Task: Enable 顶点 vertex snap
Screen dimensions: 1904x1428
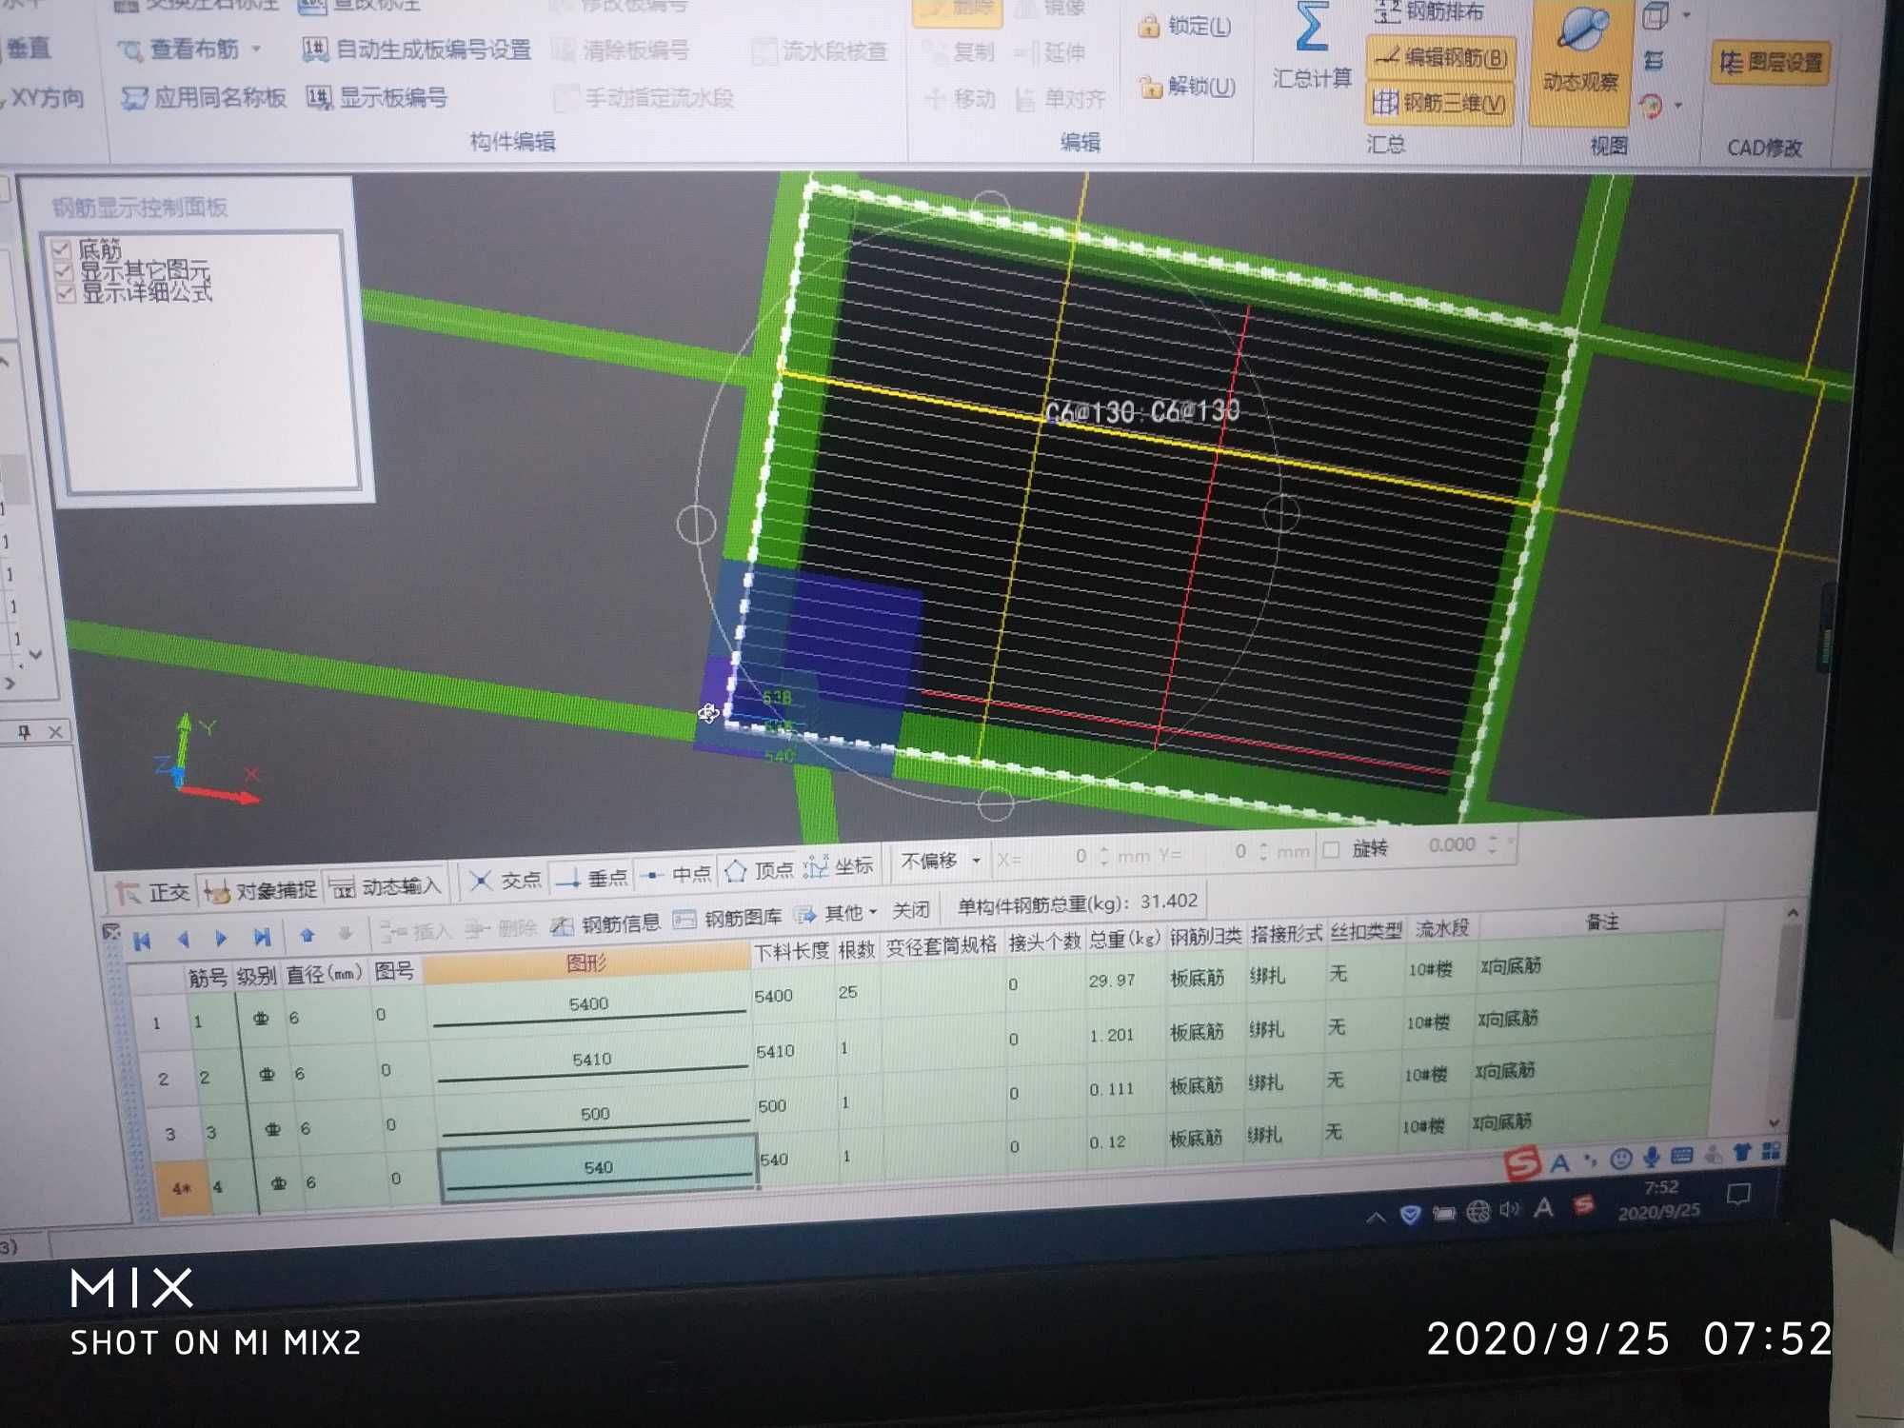Action: (x=759, y=871)
